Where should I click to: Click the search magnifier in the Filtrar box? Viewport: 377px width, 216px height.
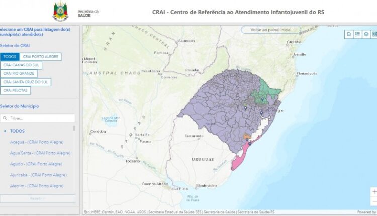pyautogui.click(x=5, y=118)
